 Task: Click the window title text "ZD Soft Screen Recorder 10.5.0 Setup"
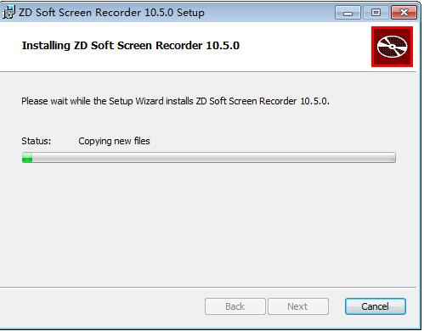pos(111,13)
